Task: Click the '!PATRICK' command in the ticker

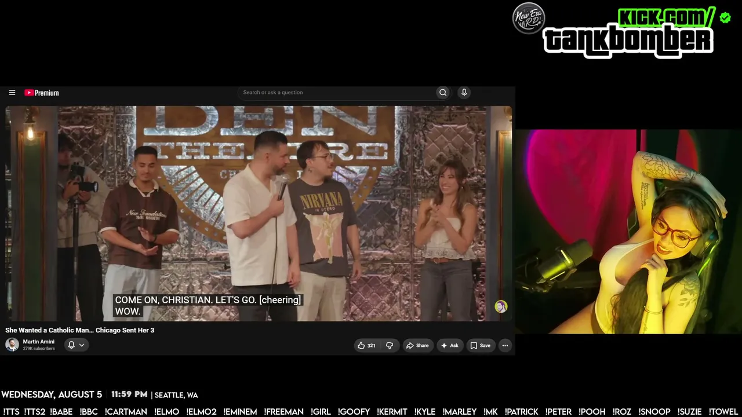Action: [522, 412]
